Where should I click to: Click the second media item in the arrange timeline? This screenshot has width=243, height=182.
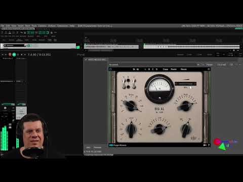(x=191, y=46)
